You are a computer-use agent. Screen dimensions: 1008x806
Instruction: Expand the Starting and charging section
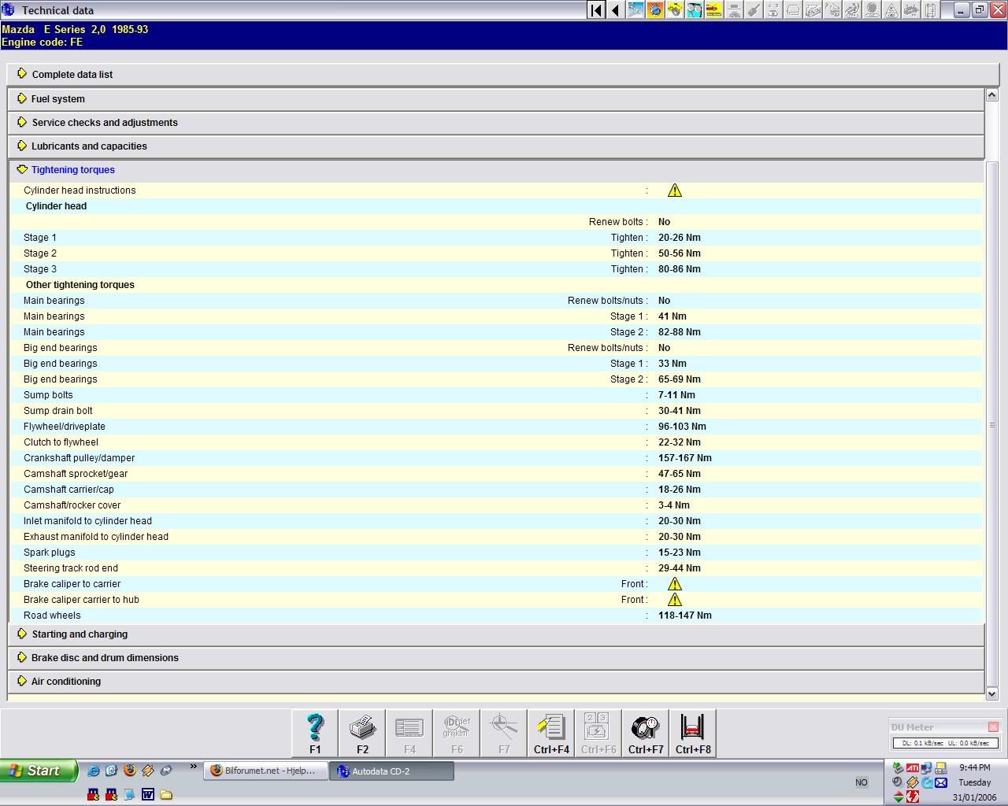79,634
